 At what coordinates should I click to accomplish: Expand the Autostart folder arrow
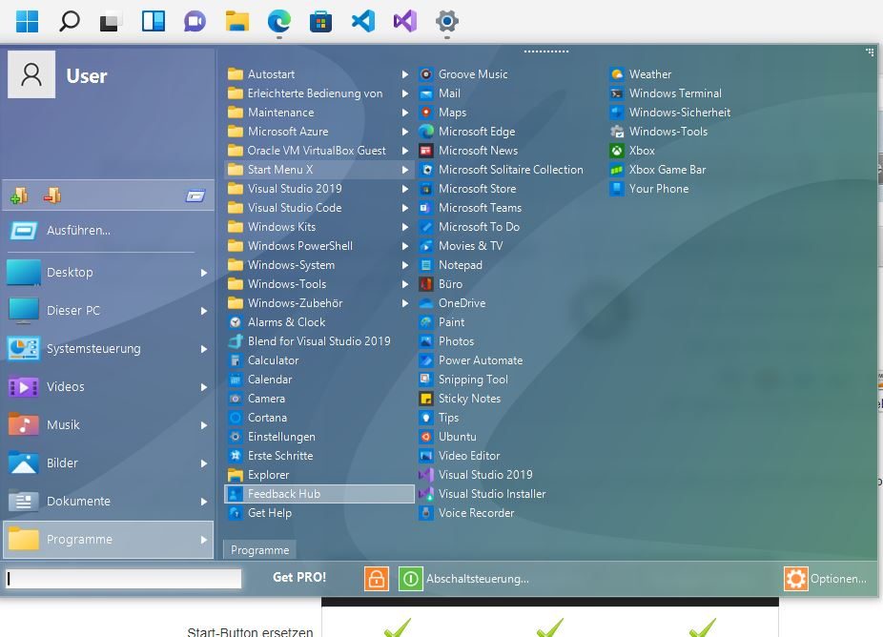coord(405,74)
